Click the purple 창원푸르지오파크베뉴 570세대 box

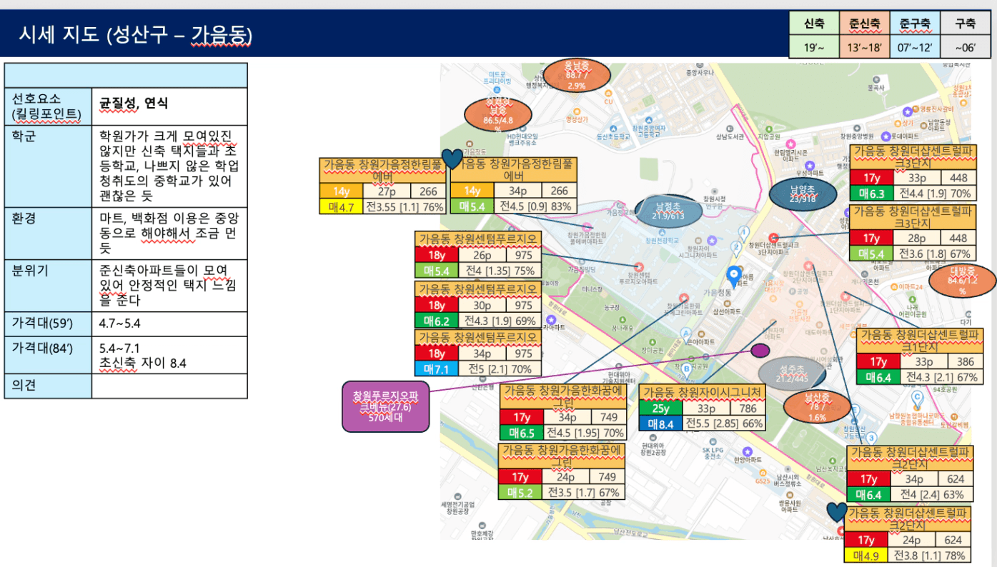[385, 406]
